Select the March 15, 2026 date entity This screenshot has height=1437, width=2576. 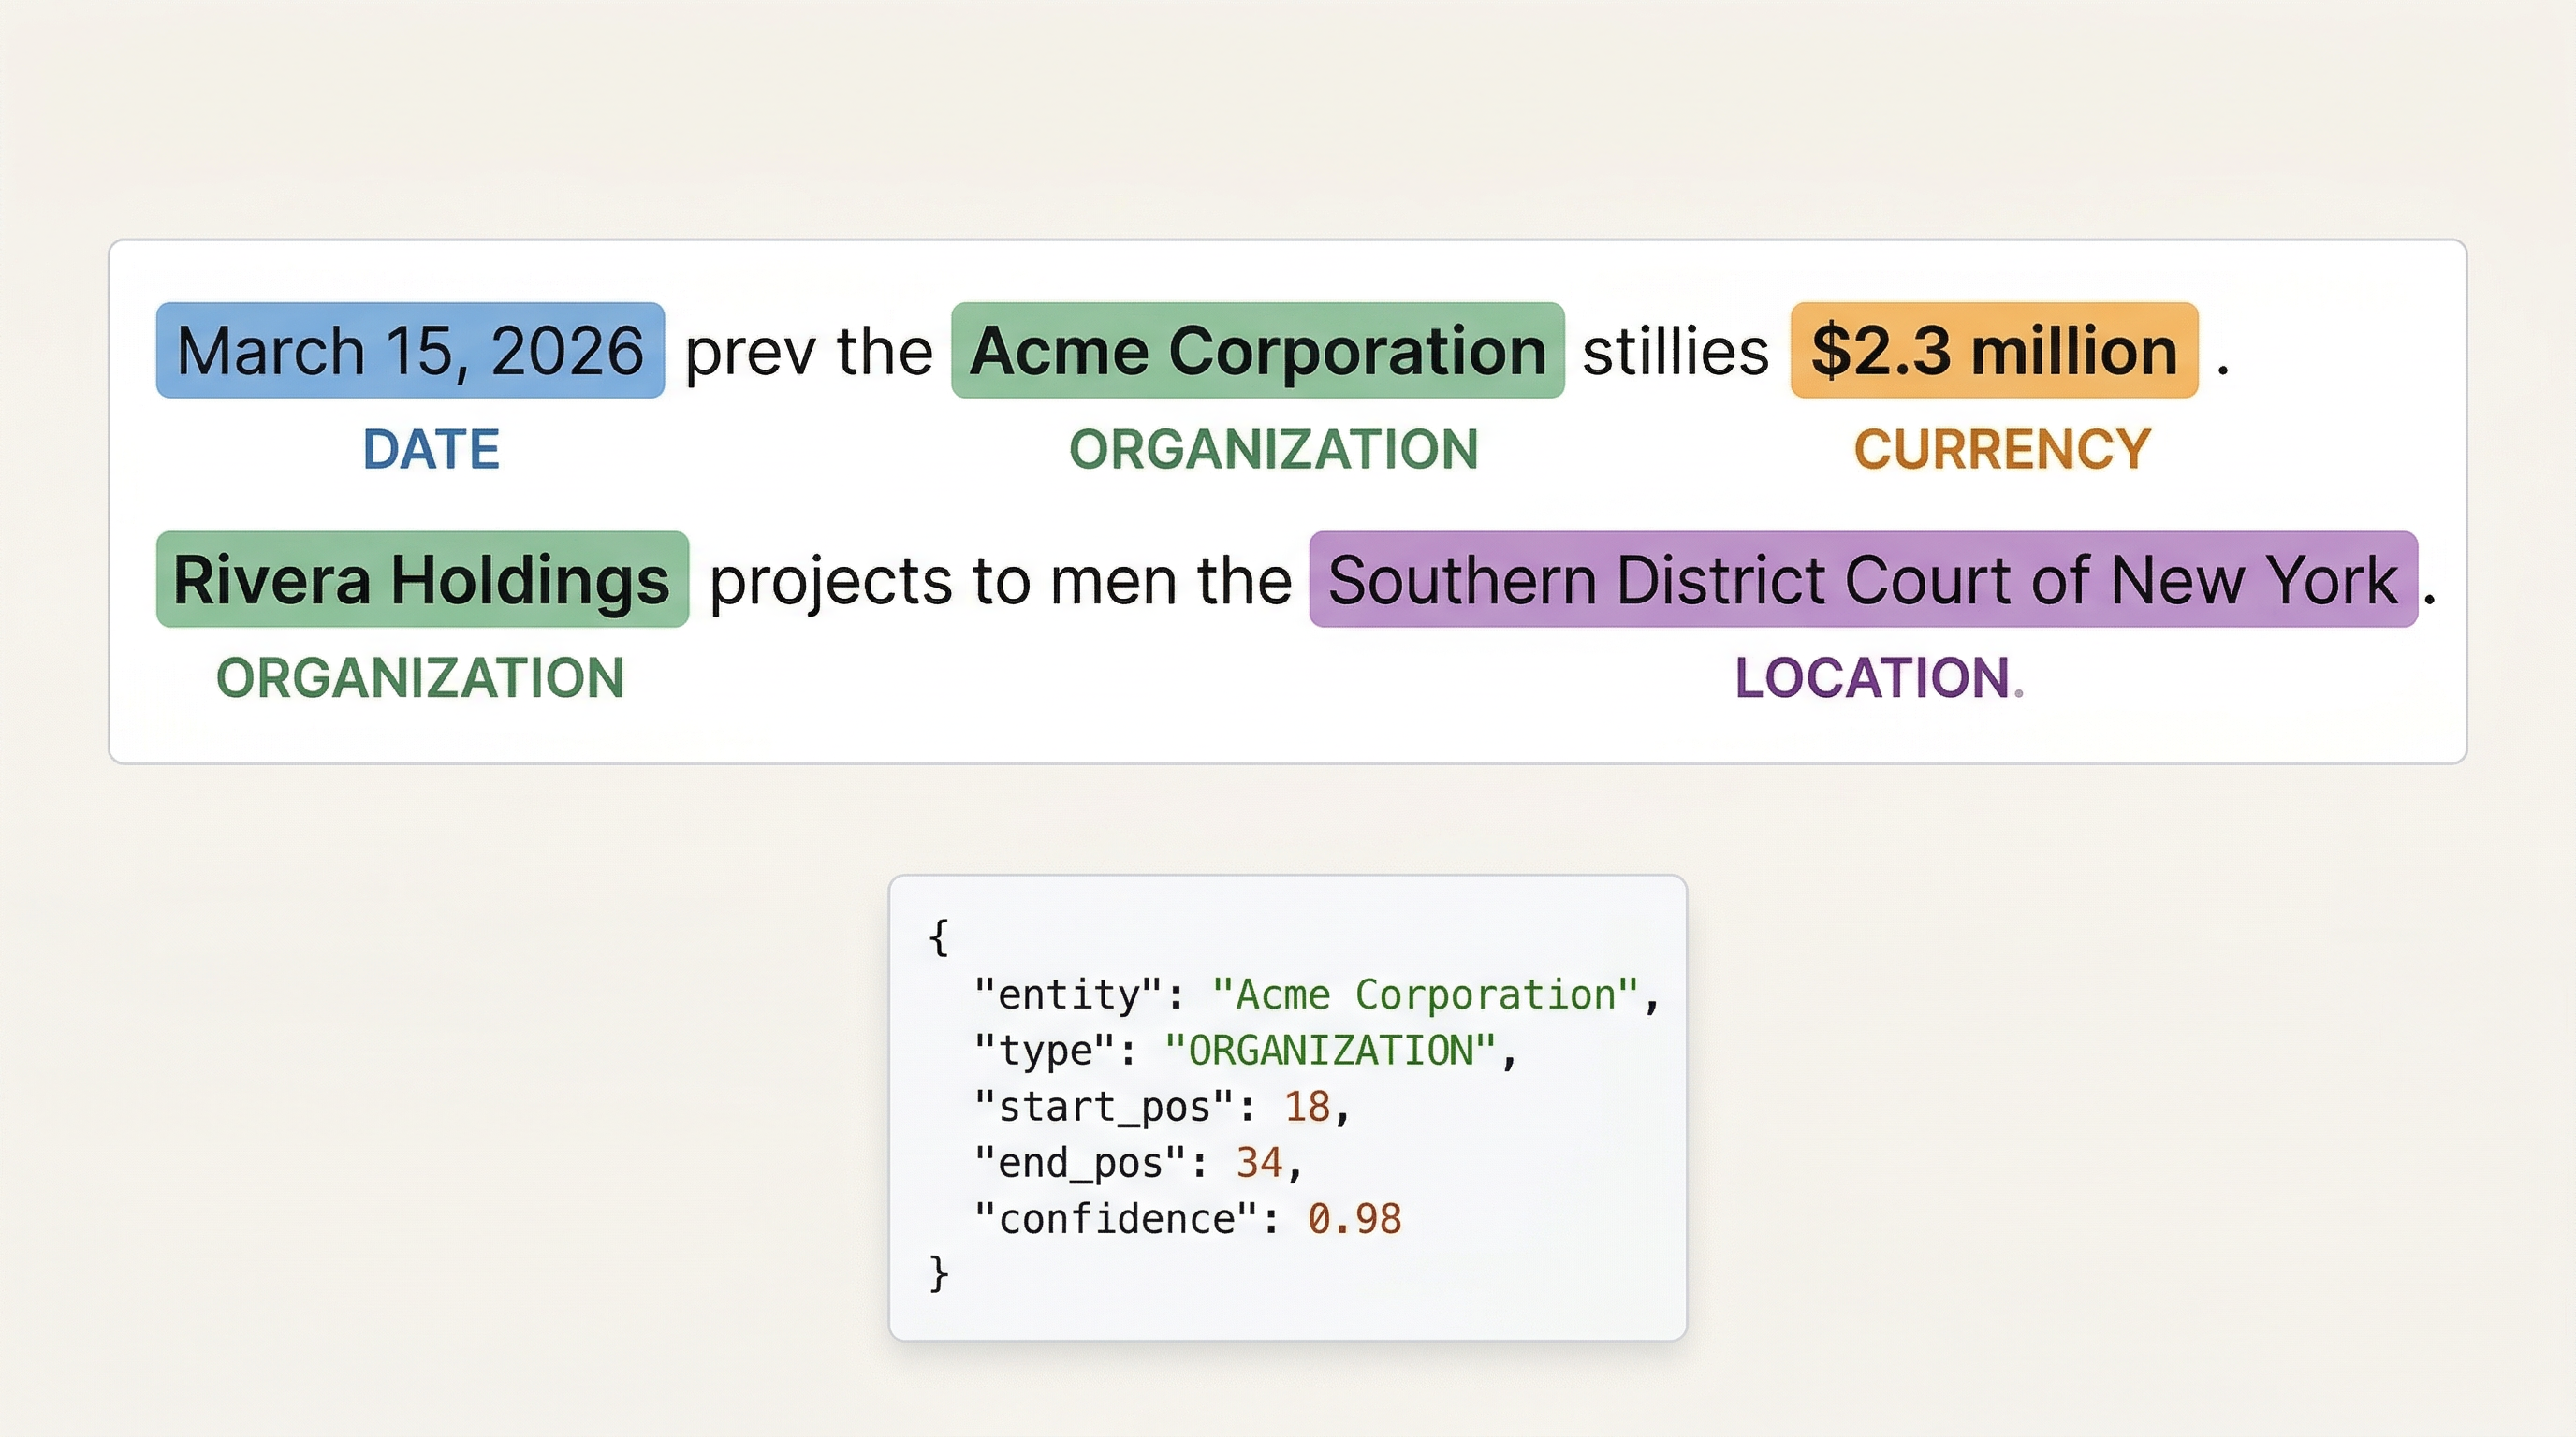pos(410,351)
